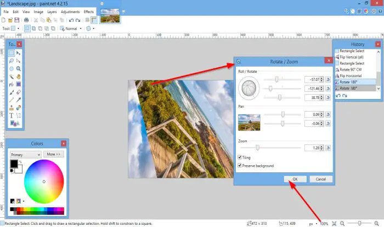Select the Pan hand tool

[19, 77]
